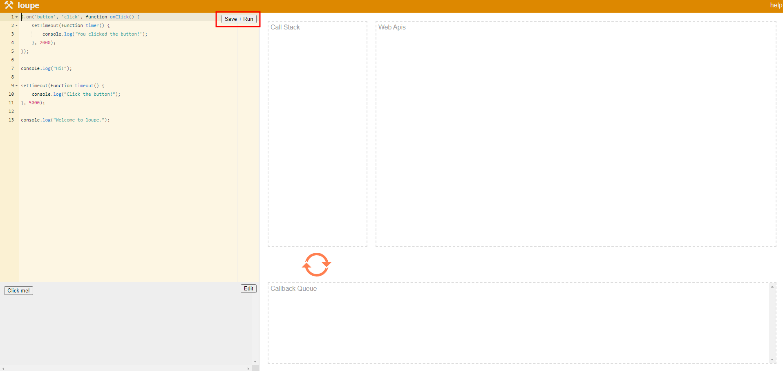783x371 pixels.
Task: Click the Callback Queue scrollbar up arrow
Action: (772, 287)
